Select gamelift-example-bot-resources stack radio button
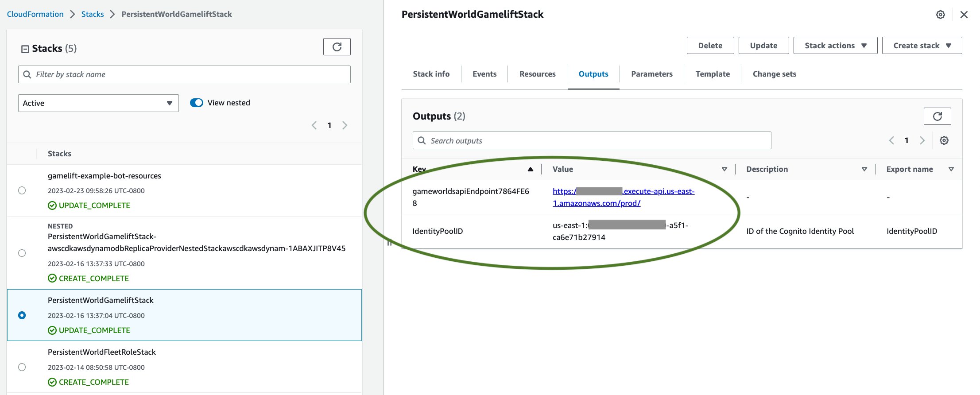This screenshot has width=980, height=395. 22,190
